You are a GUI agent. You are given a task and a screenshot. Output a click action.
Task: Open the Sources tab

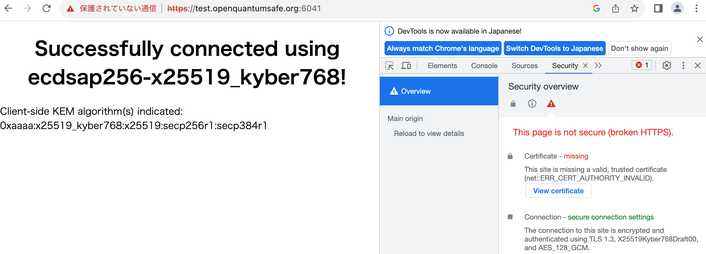point(524,65)
